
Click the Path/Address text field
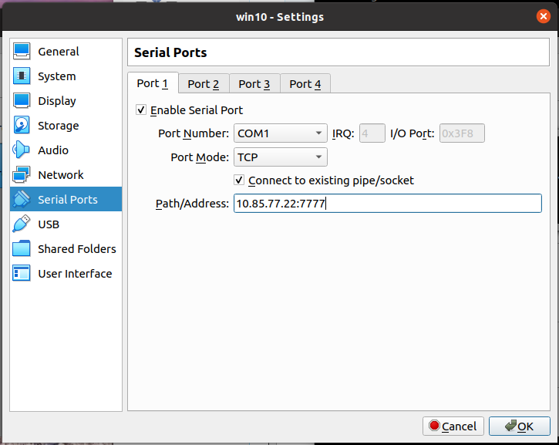coord(387,204)
